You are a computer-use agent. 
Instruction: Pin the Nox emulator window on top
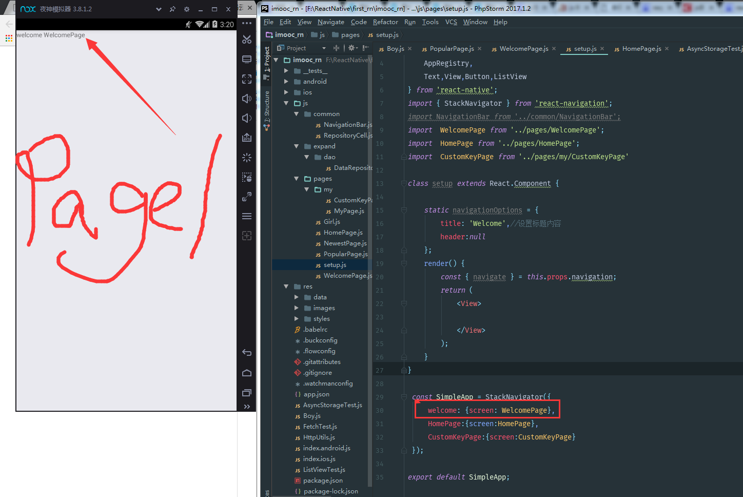coord(172,9)
